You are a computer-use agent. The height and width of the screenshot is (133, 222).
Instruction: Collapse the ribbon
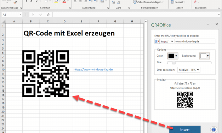tap(219, 8)
